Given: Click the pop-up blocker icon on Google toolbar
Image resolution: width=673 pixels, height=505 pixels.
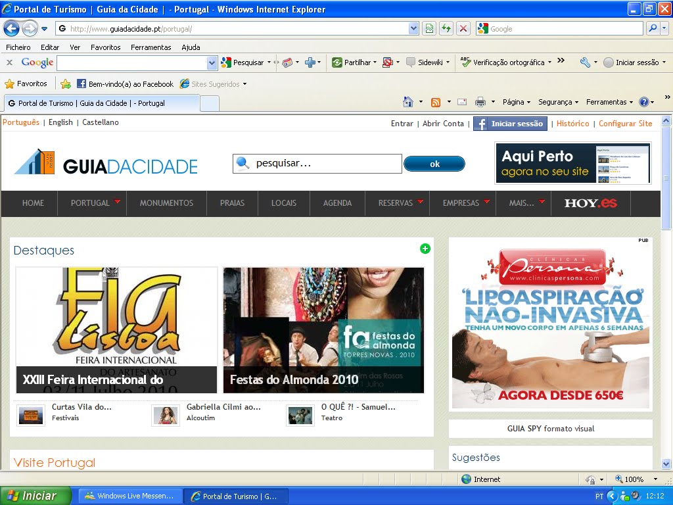Looking at the screenshot, I should point(388,62).
